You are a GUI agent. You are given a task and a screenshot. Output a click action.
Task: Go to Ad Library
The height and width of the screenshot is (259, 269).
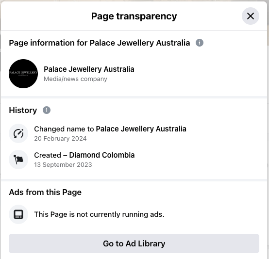click(134, 243)
